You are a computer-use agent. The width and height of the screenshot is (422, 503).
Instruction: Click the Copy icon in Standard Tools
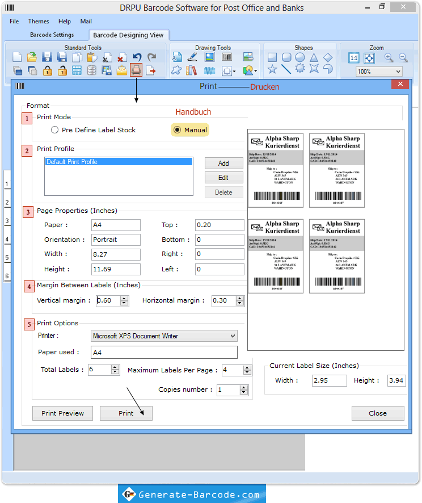(x=77, y=57)
